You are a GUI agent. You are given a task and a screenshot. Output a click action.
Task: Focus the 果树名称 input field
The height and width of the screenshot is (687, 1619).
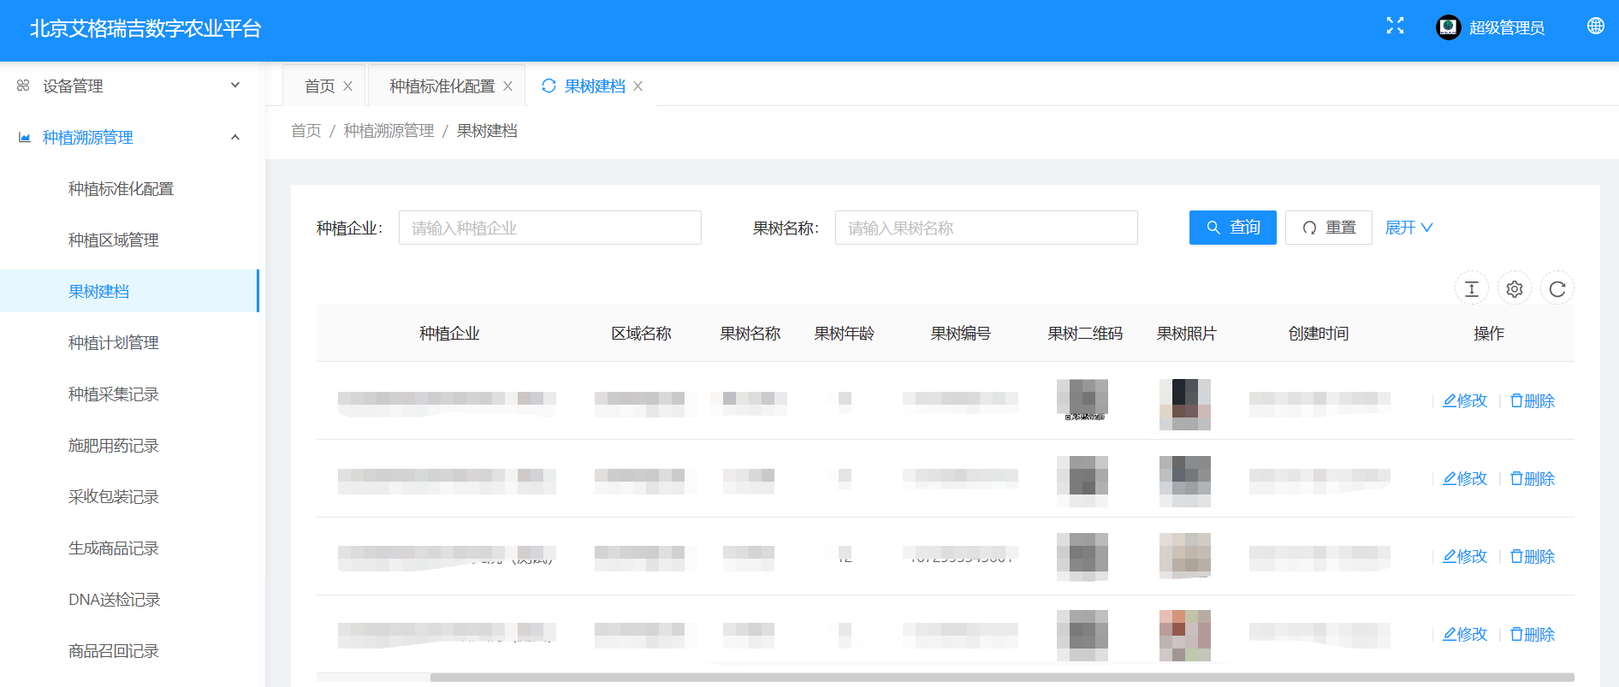click(987, 228)
